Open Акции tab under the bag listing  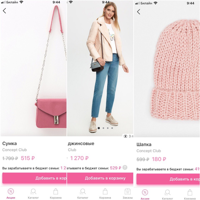click(11, 194)
